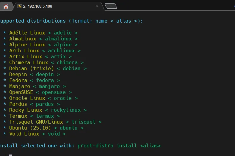Click the Fedora distribution name
The height and width of the screenshot is (156, 235).
18,80
